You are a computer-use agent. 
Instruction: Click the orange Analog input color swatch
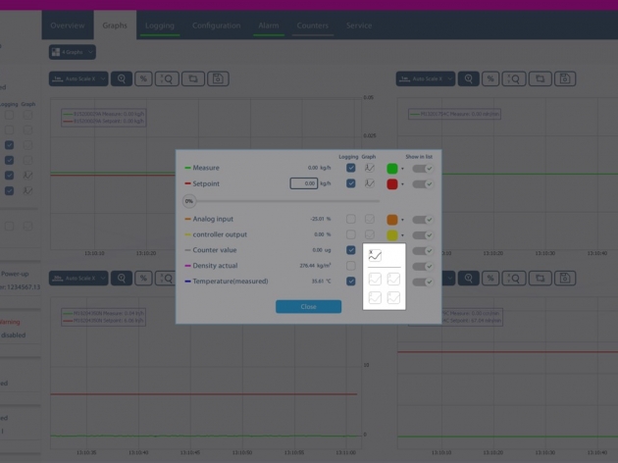pos(392,220)
